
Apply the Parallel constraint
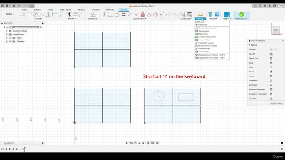(130, 15)
